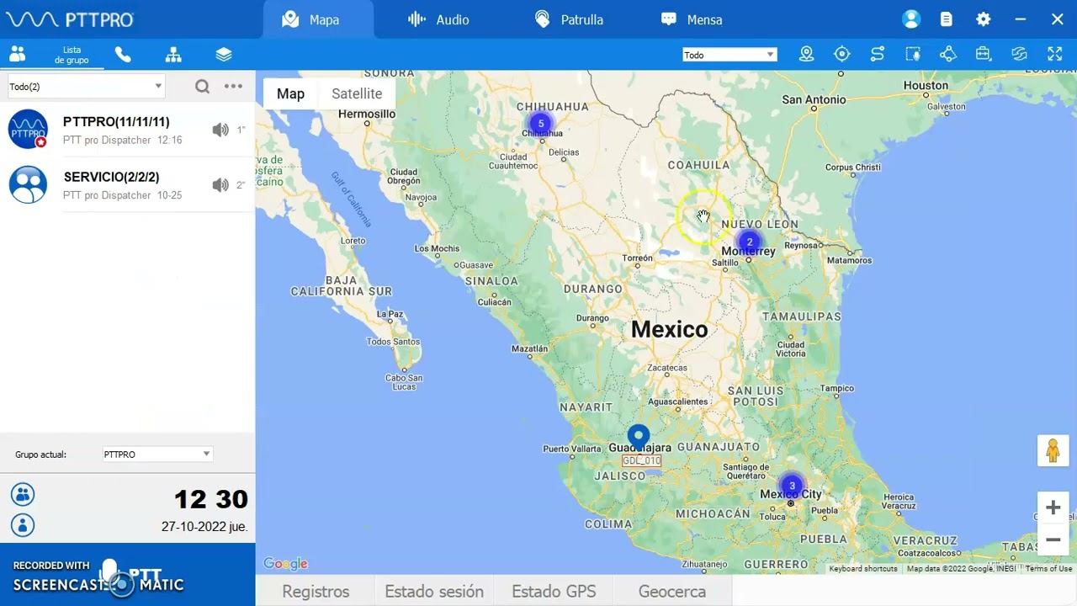Click the PTTPRO group avatar
The width and height of the screenshot is (1077, 606).
(x=28, y=130)
